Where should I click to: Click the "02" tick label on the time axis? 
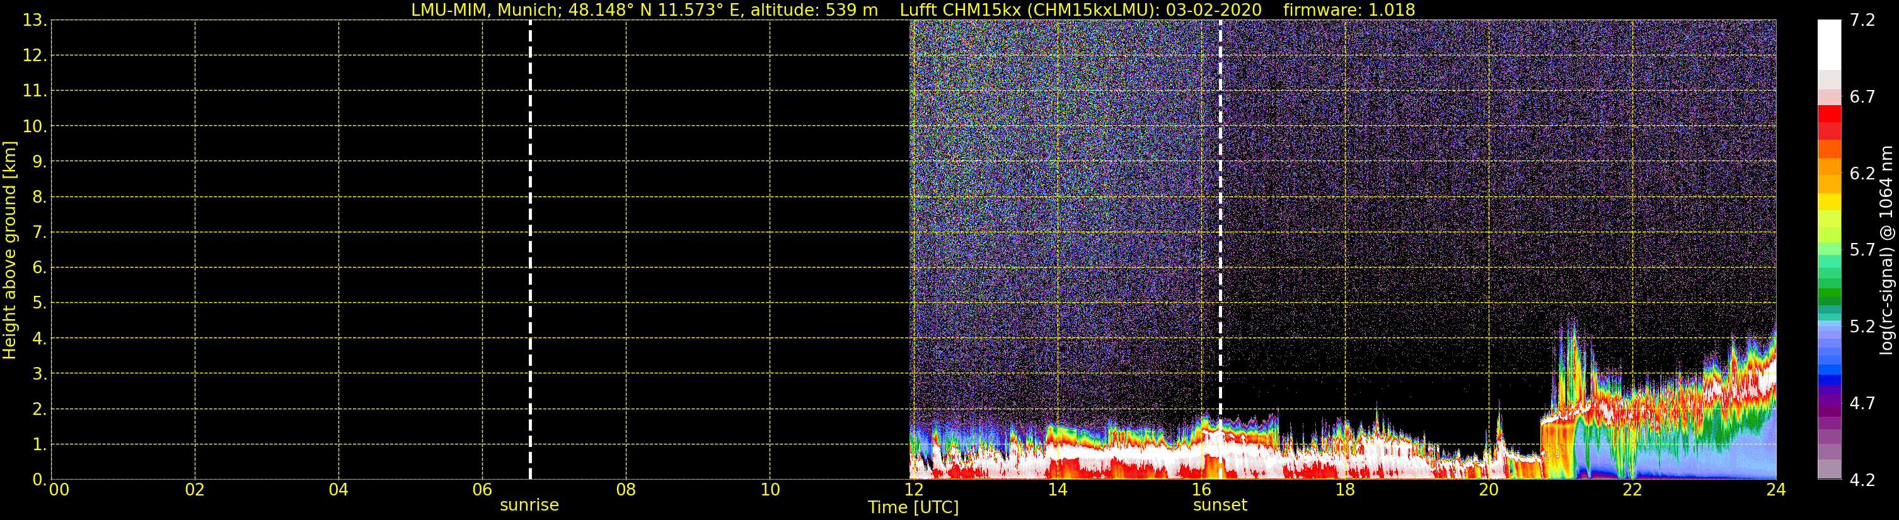point(195,490)
